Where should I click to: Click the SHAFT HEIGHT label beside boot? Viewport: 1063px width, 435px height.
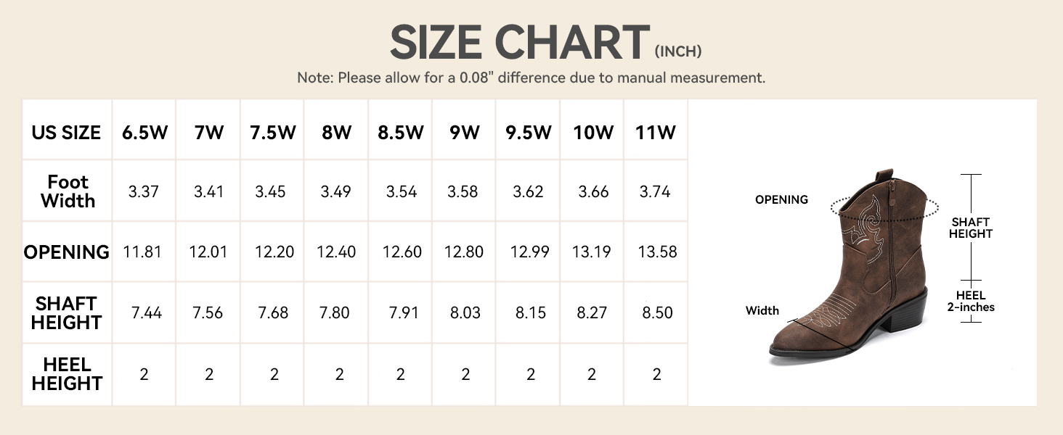971,228
